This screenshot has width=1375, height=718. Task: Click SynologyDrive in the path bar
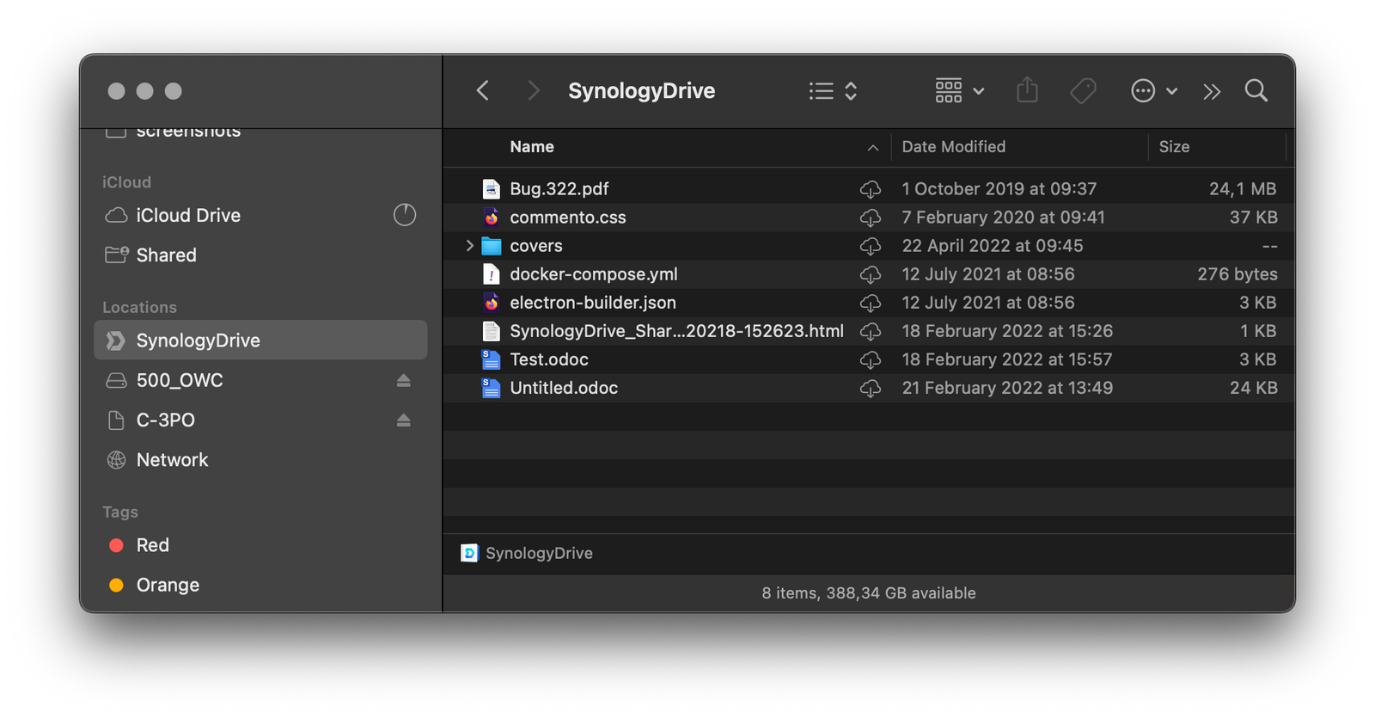(527, 553)
